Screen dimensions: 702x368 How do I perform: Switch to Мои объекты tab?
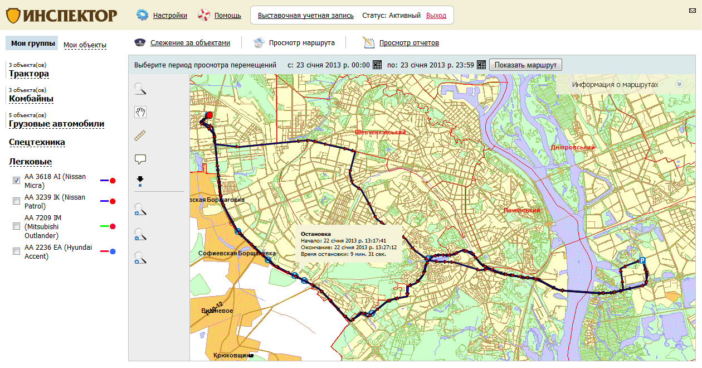85,45
